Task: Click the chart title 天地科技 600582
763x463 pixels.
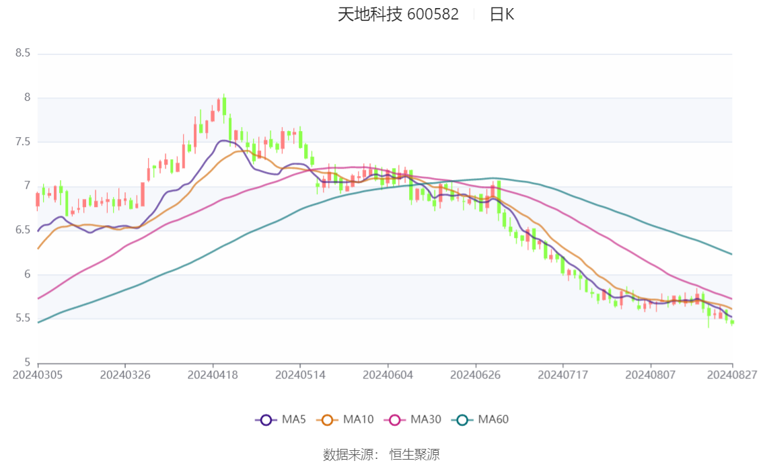Action: pos(398,15)
